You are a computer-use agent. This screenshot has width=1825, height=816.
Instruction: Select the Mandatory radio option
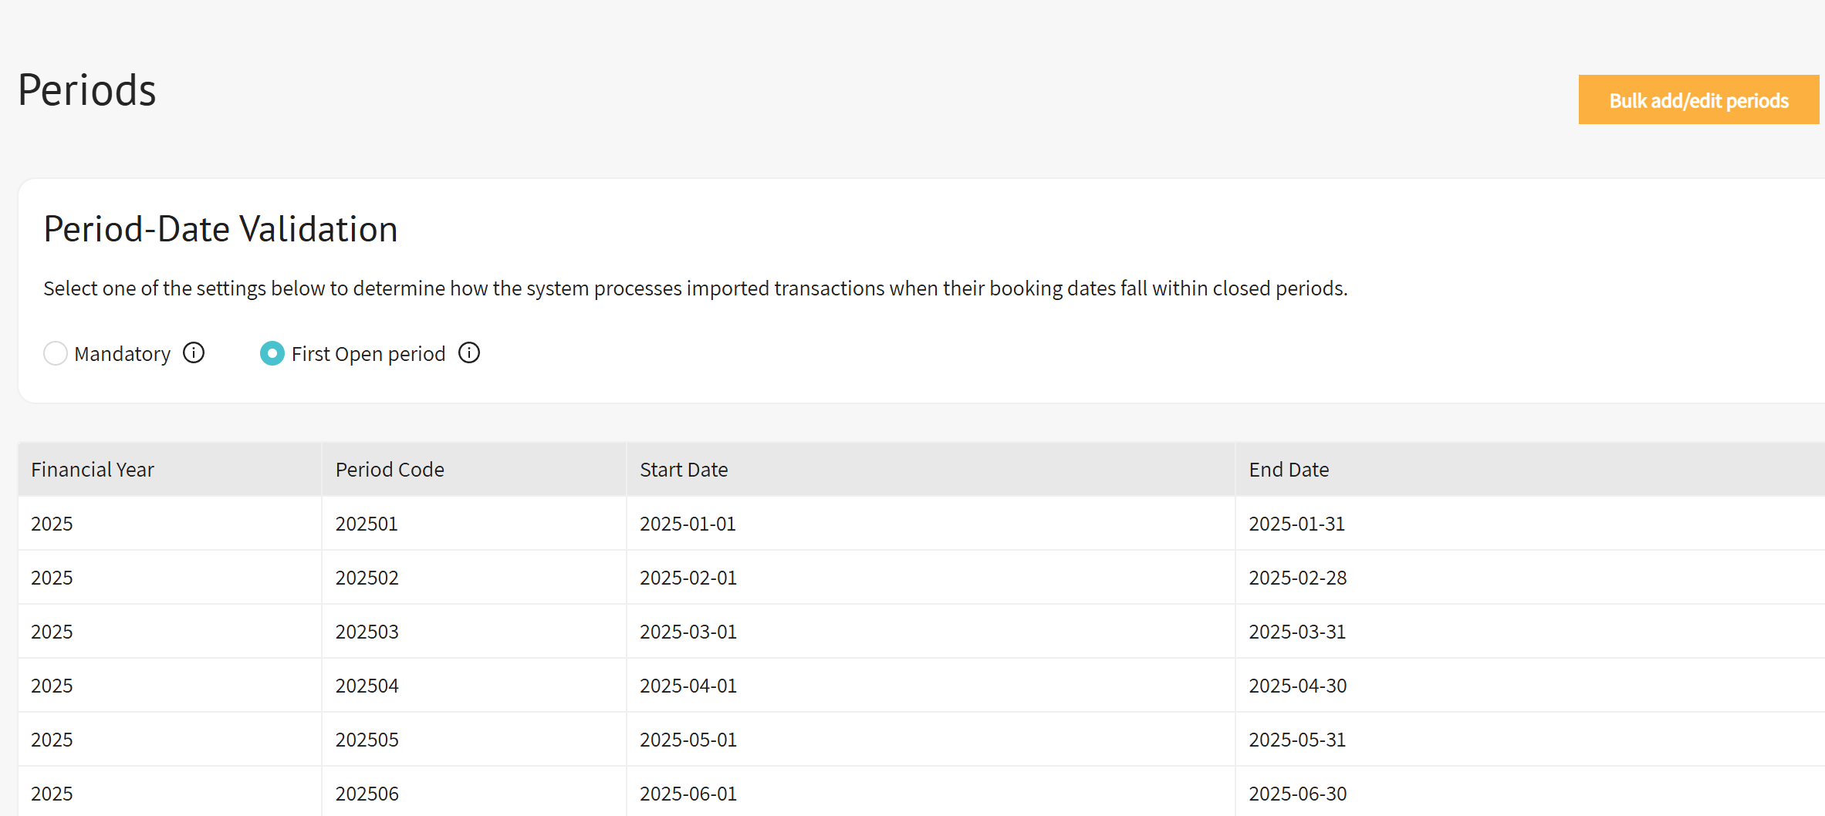56,353
